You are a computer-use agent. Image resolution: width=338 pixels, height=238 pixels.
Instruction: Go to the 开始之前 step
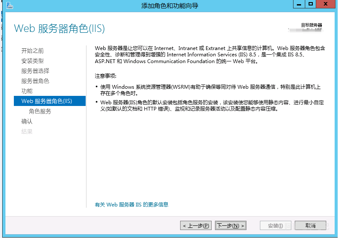[x=32, y=51]
